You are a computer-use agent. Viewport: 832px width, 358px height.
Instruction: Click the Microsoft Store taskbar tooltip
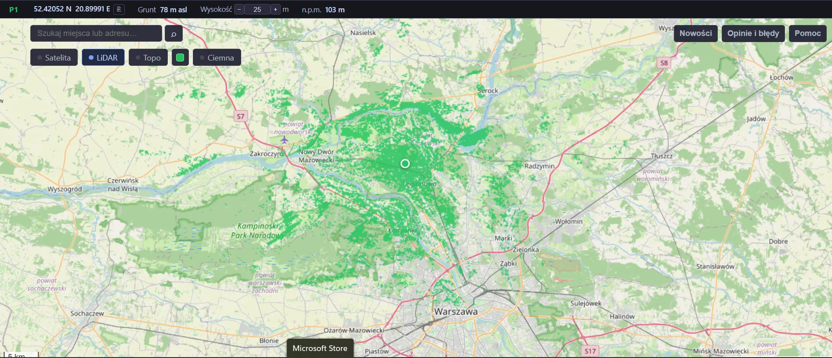320,348
